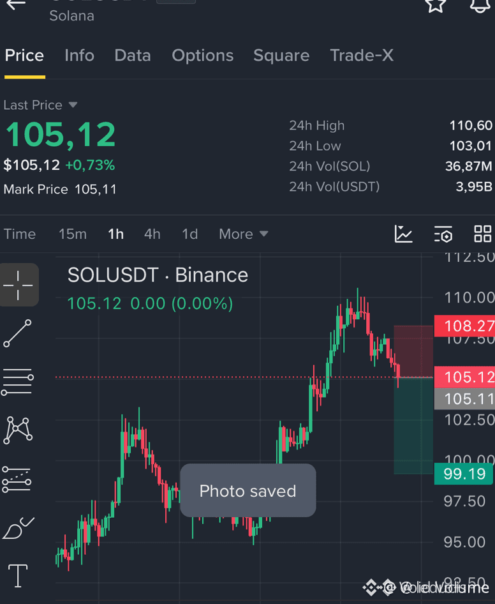Image resolution: width=495 pixels, height=604 pixels.
Task: Click the 24h High value 110,60
Action: (471, 125)
